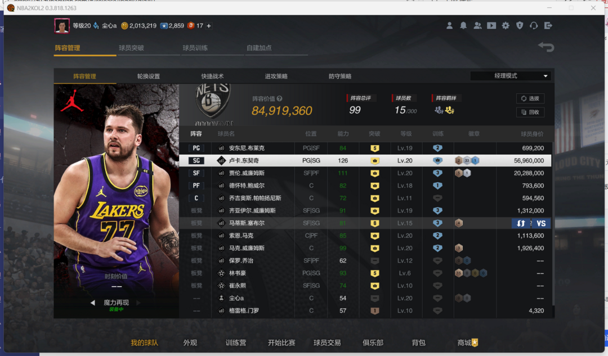Switch to the 球员突破 tab
This screenshot has height=356, width=608.
pyautogui.click(x=131, y=48)
